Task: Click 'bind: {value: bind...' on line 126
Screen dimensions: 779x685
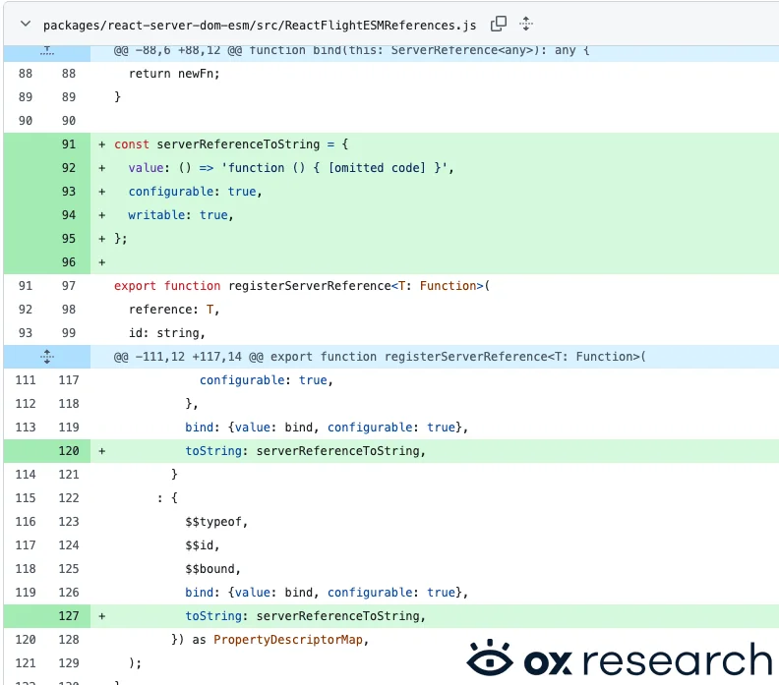Action: pyautogui.click(x=327, y=593)
